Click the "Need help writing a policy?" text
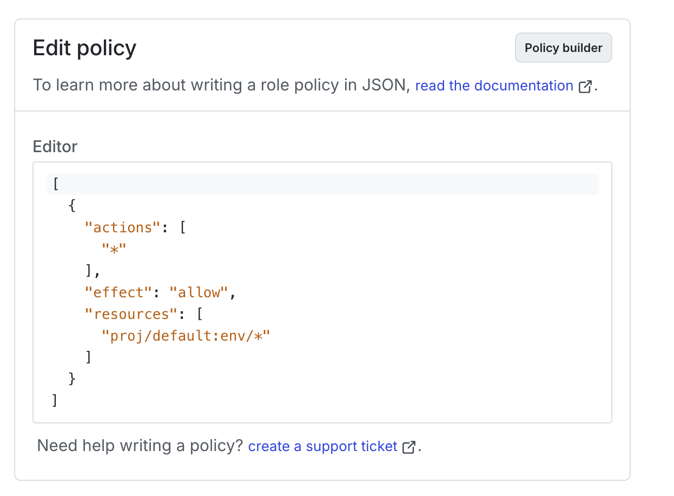This screenshot has width=674, height=496. [x=140, y=446]
